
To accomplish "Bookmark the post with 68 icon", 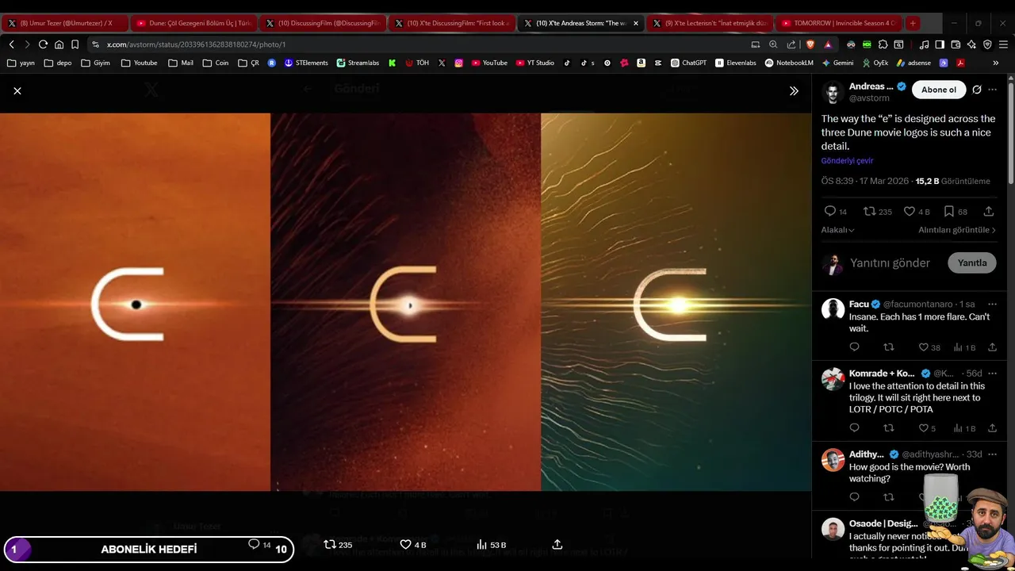I will click(948, 212).
